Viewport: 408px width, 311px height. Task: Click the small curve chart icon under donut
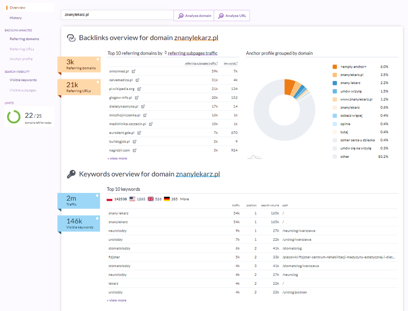[255, 157]
